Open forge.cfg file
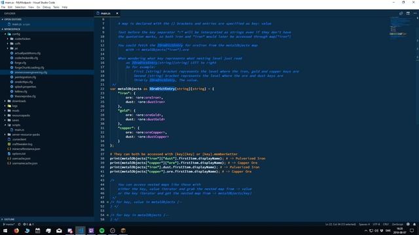The width and height of the screenshot is (419, 235). click(20, 63)
